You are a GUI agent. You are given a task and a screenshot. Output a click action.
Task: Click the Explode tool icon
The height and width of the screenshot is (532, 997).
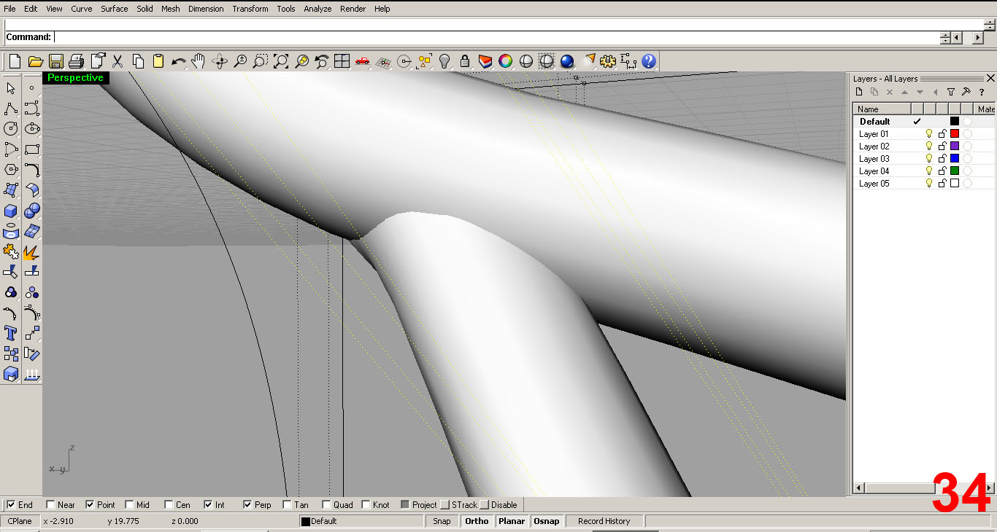click(32, 253)
